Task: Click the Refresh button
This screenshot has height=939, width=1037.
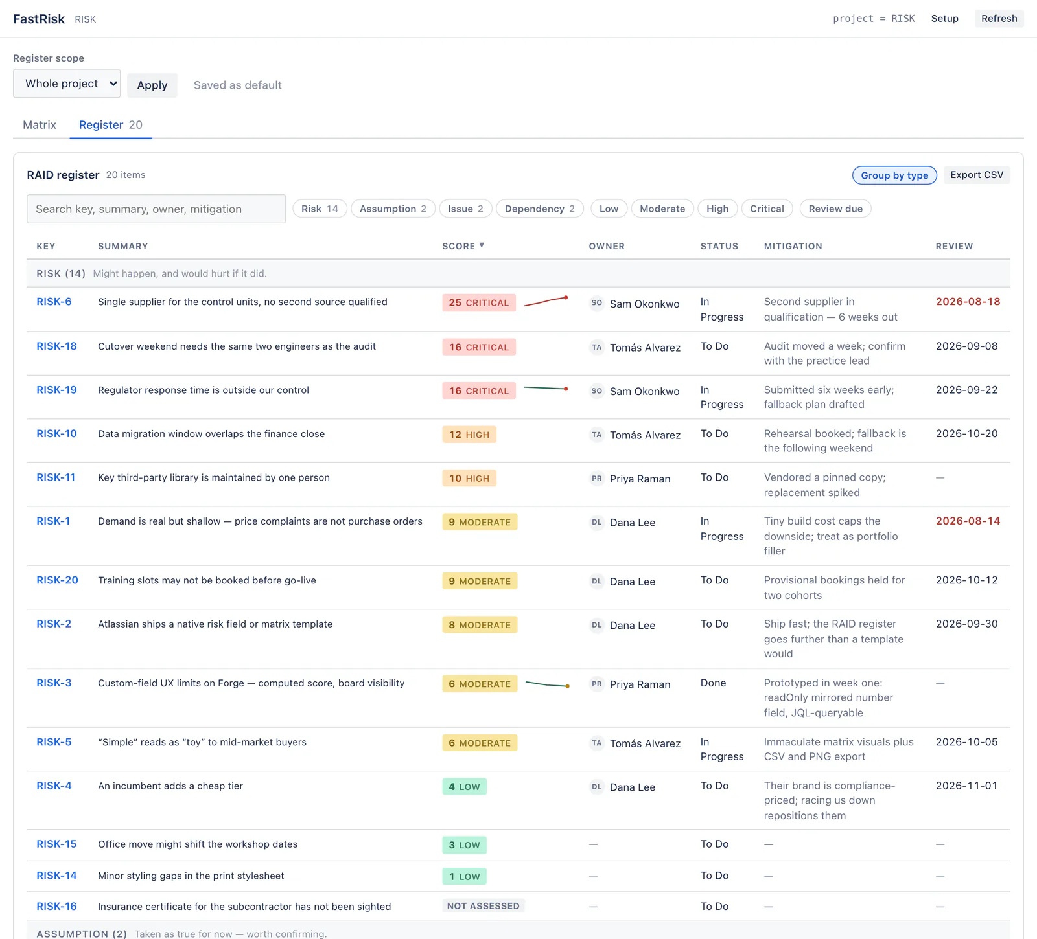Action: click(999, 19)
